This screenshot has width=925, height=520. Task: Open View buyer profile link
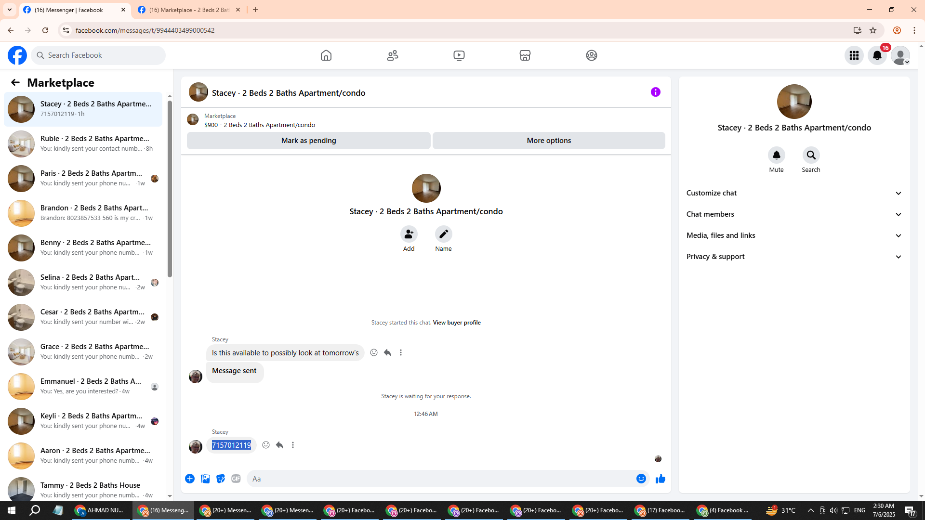(456, 323)
